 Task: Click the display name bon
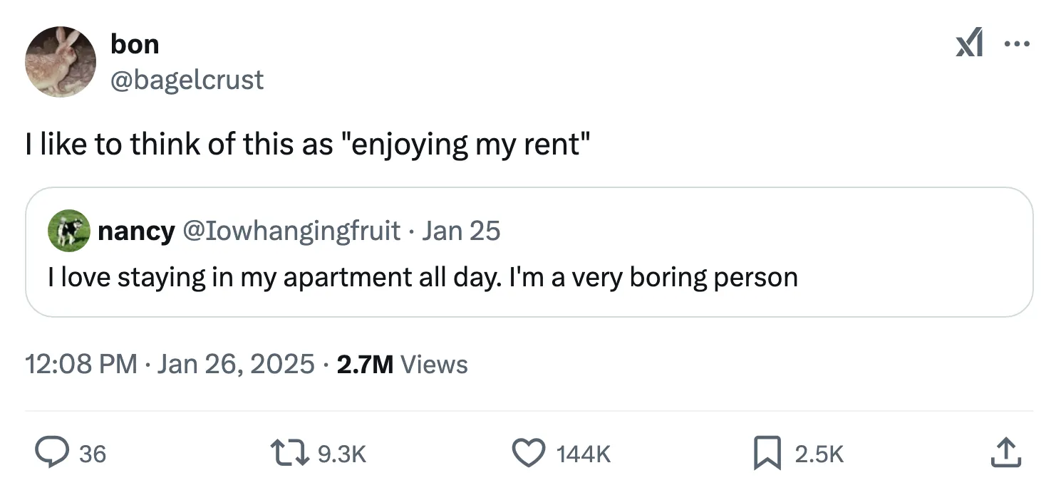(x=135, y=44)
